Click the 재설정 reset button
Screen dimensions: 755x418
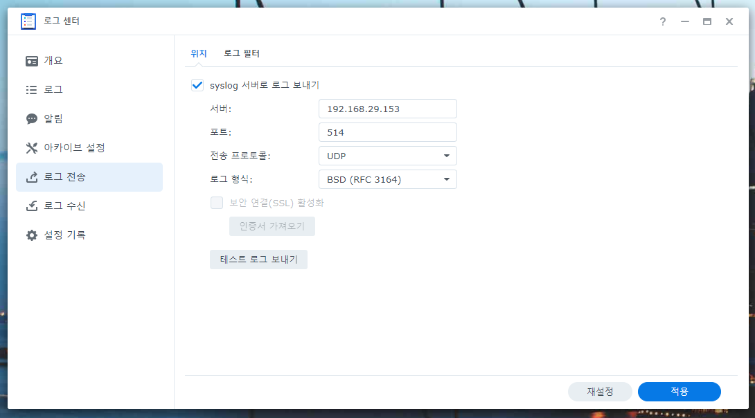[x=600, y=392]
